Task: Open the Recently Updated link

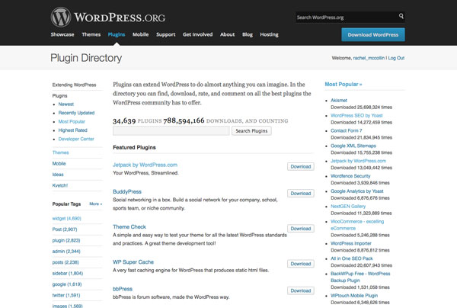Action: tap(76, 113)
